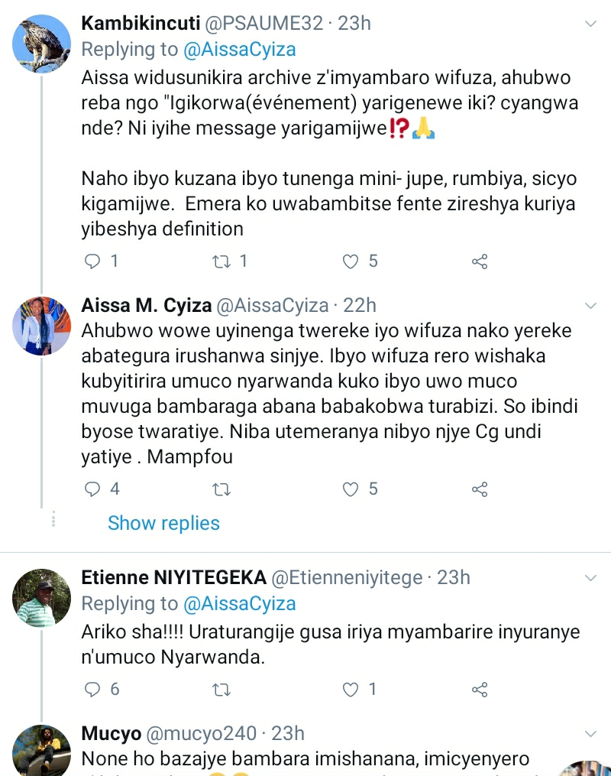Reply to Aissa M. Cyiza's tweet
The width and height of the screenshot is (611, 776).
92,489
